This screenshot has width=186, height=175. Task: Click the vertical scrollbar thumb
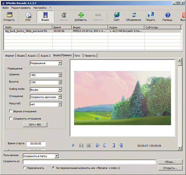tap(179, 64)
